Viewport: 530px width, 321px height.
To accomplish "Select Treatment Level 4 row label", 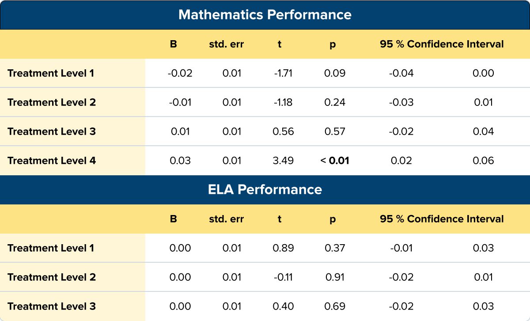I will (x=52, y=161).
